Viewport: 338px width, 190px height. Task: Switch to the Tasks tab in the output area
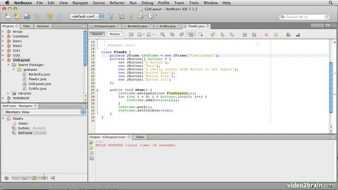(x=139, y=137)
